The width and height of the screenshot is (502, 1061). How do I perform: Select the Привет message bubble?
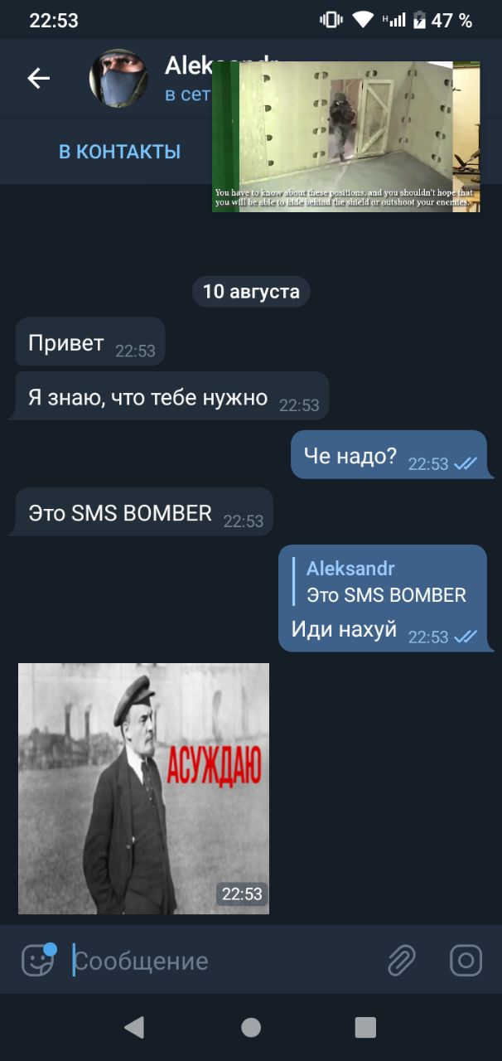[x=90, y=342]
